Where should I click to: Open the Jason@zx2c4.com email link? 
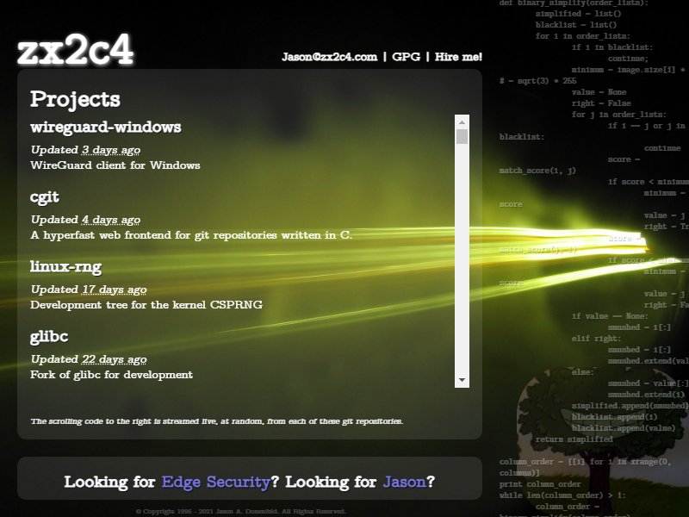pos(330,57)
